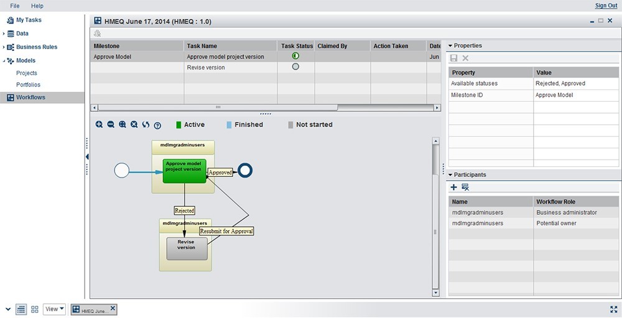The width and height of the screenshot is (622, 318).
Task: Click the status indicator for Revise version
Action: coord(295,67)
